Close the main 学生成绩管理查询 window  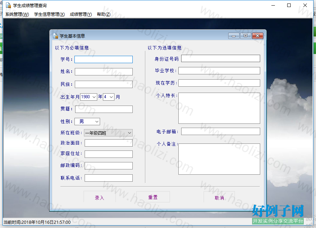click(x=305, y=6)
